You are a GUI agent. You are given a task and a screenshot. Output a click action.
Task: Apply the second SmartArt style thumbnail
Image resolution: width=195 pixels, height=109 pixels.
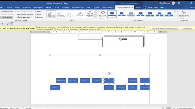tap(122, 14)
